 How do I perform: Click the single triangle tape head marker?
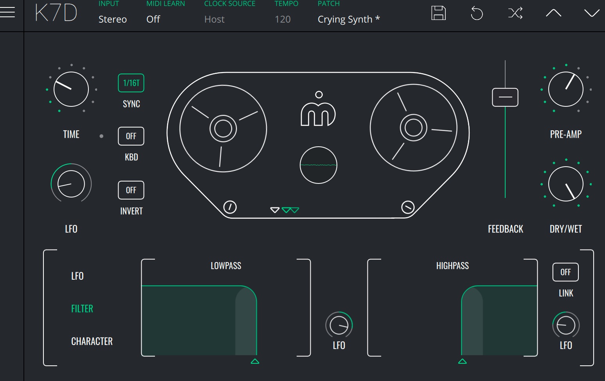click(275, 210)
